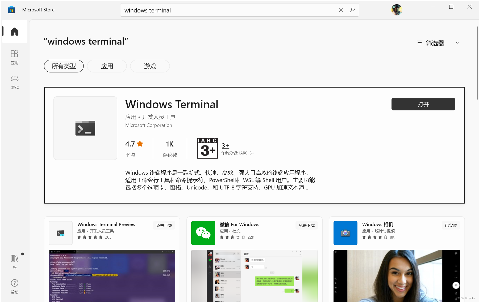Image resolution: width=479 pixels, height=302 pixels.
Task: Click the 4.7 average rating value
Action: [130, 144]
